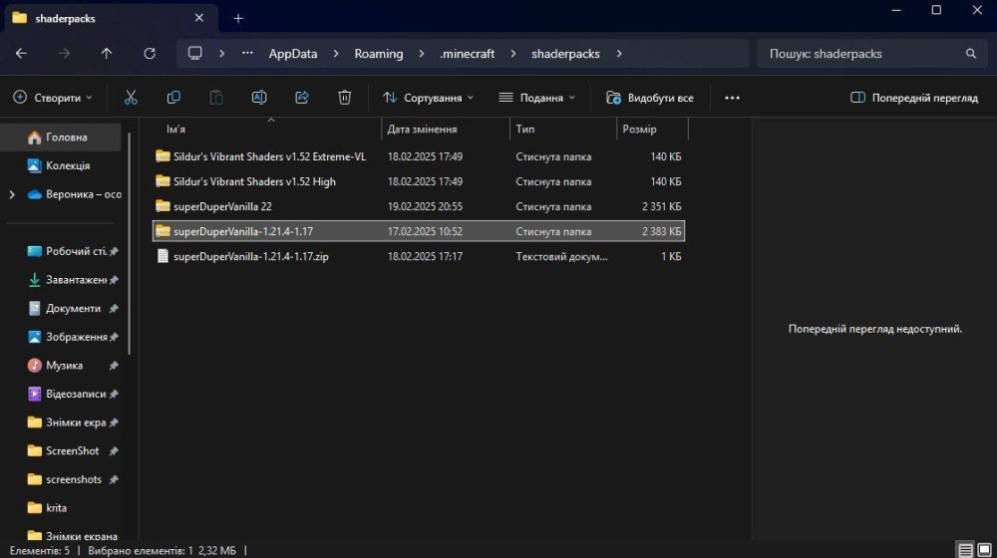Image resolution: width=997 pixels, height=558 pixels.
Task: Copy the selected item
Action: coord(172,98)
